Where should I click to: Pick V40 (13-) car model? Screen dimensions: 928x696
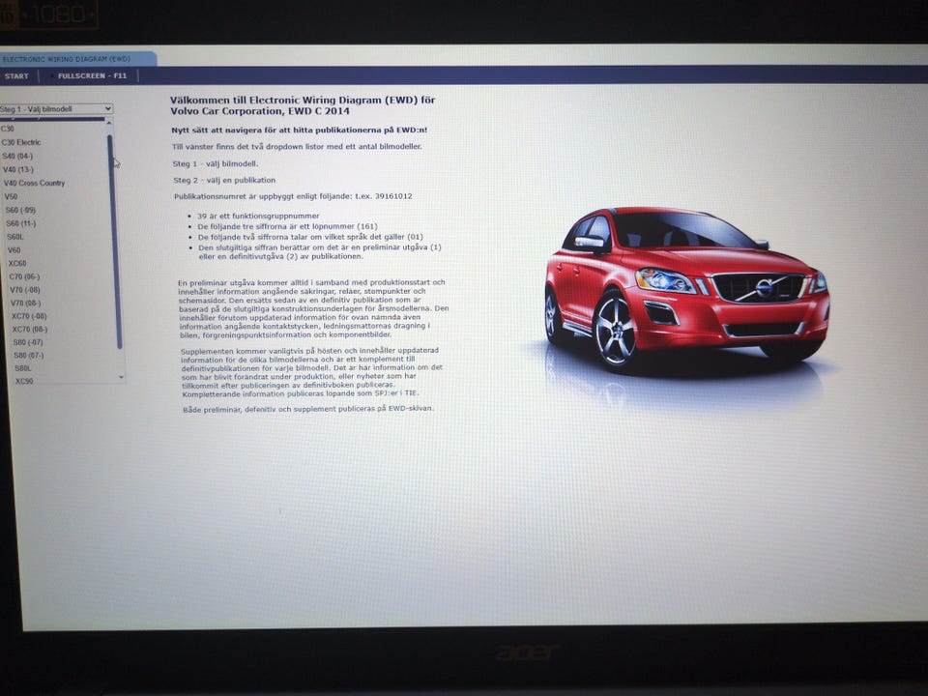[x=18, y=169]
